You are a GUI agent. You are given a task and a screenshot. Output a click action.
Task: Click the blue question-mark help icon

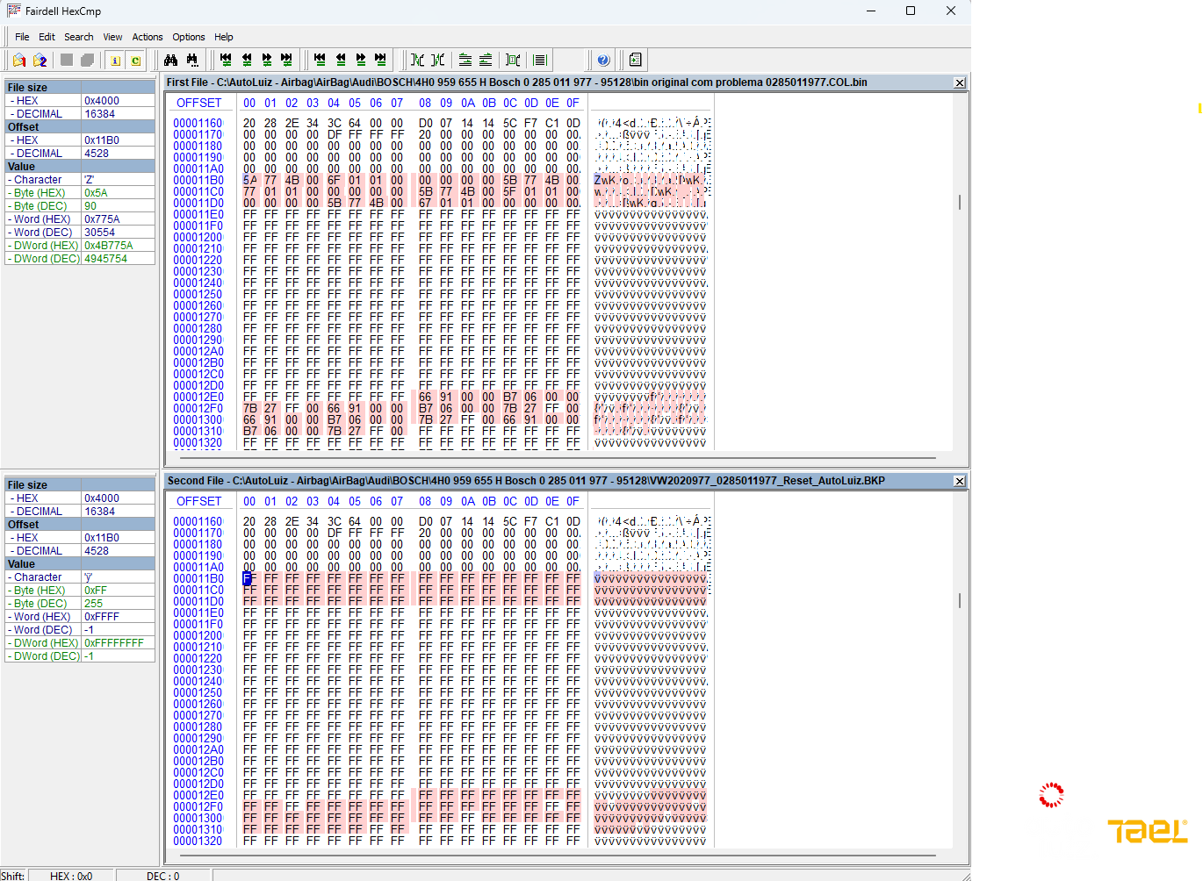(x=603, y=60)
